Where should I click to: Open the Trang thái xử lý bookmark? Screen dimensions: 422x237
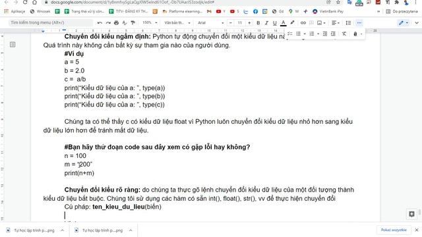(x=84, y=11)
